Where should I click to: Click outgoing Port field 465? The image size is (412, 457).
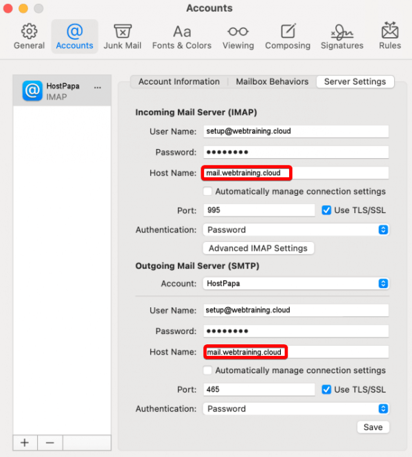click(259, 390)
